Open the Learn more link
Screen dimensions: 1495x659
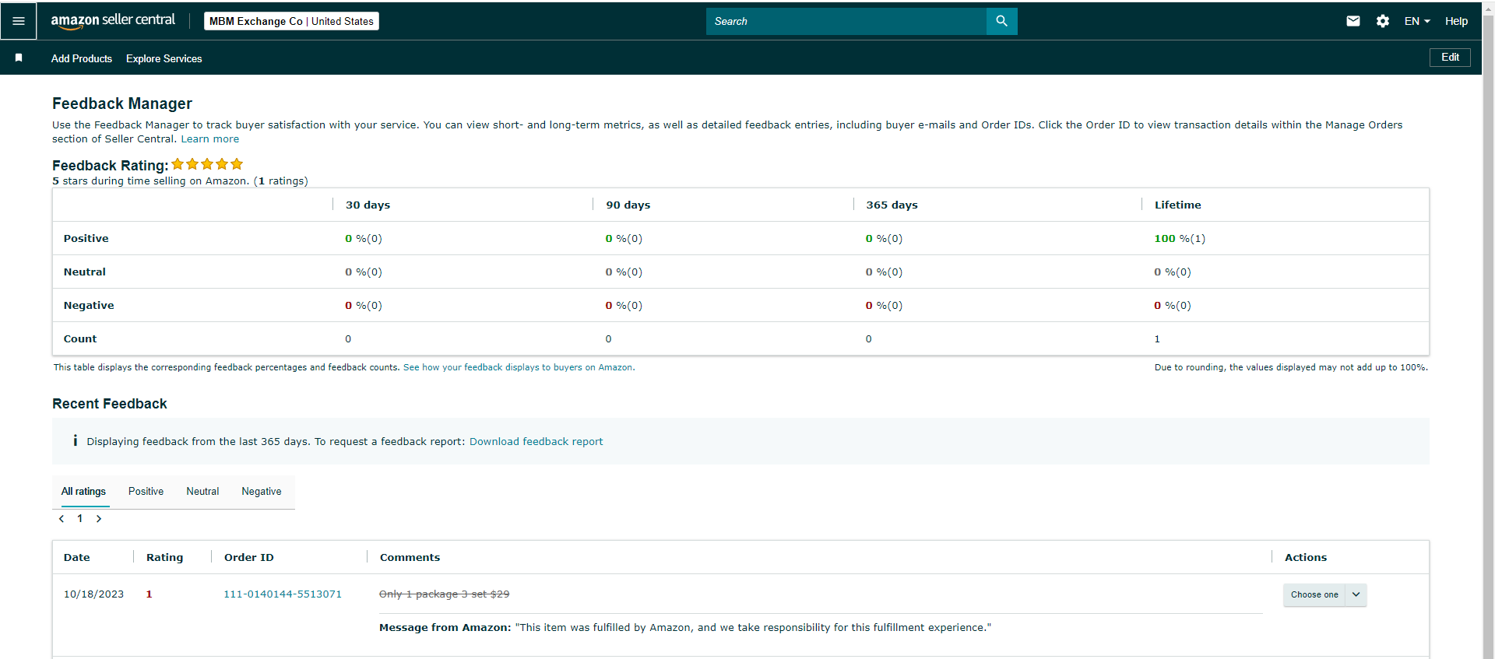point(210,138)
